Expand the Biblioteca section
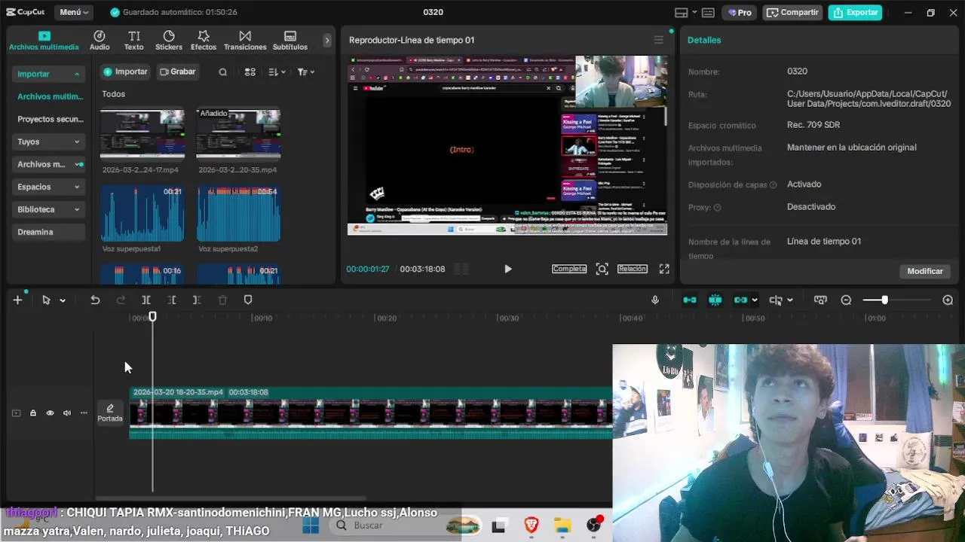 click(49, 209)
